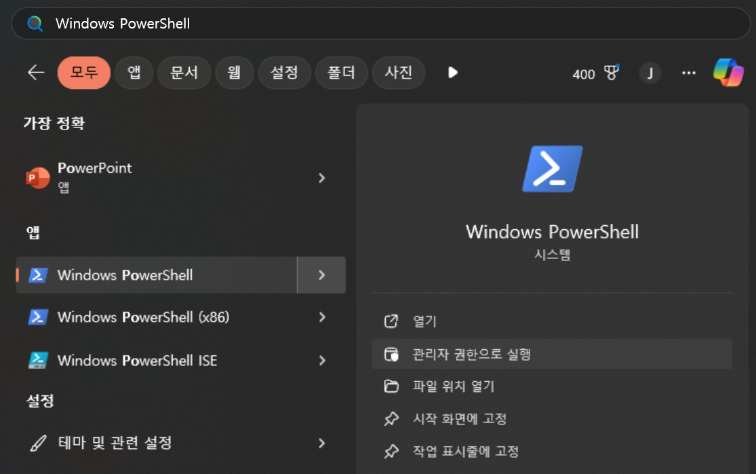756x474 pixels.
Task: Switch to the 폴더 filter tab
Action: coord(341,73)
